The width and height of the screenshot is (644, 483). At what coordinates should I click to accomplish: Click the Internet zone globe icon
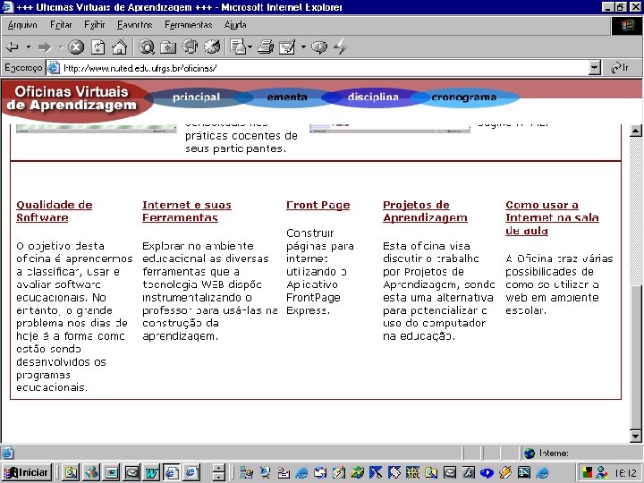tap(530, 453)
